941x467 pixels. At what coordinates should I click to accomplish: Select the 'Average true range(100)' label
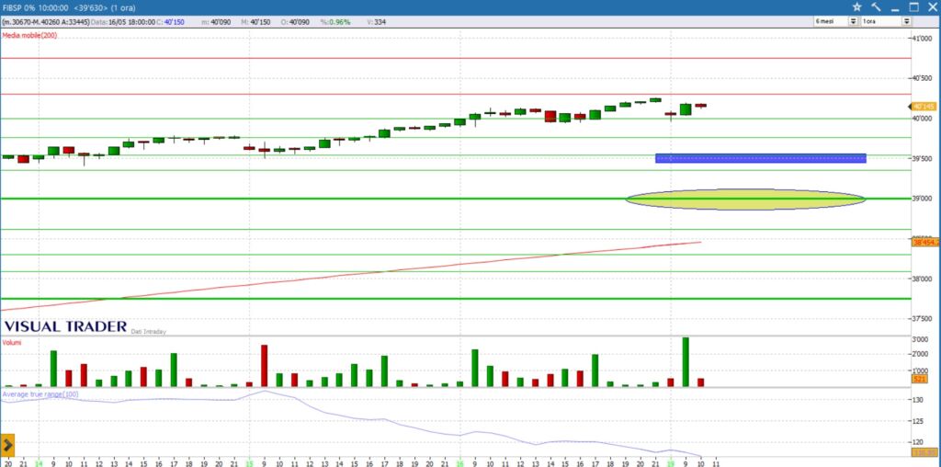[40, 394]
